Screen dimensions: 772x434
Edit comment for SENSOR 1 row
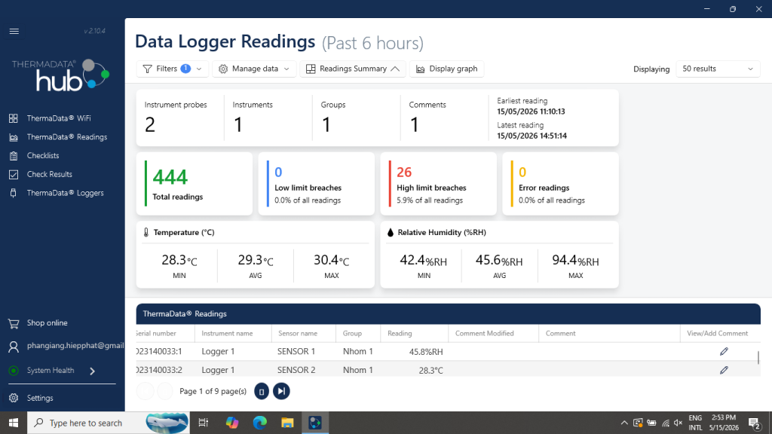724,351
